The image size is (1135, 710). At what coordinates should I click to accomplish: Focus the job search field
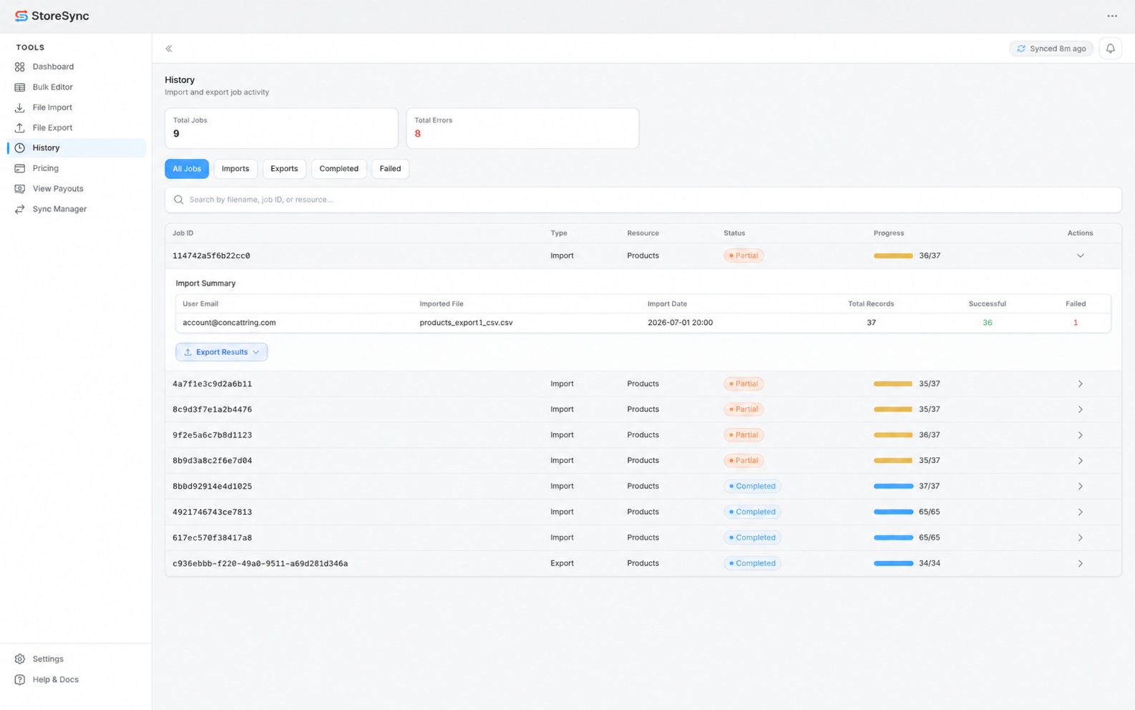[x=643, y=200]
